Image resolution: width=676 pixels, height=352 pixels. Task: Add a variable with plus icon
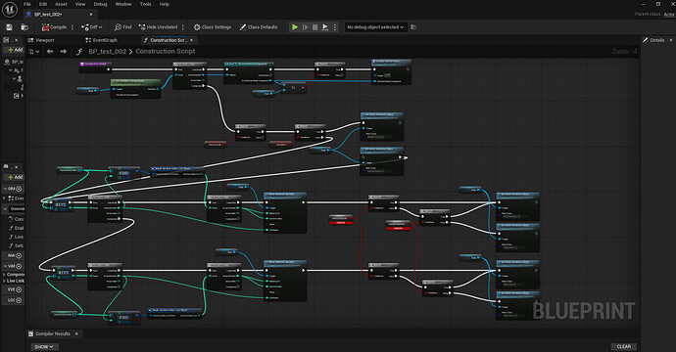(19, 266)
